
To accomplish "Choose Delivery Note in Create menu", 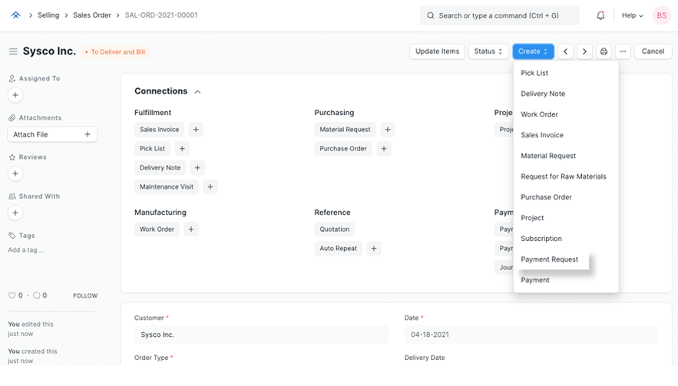I will point(543,94).
